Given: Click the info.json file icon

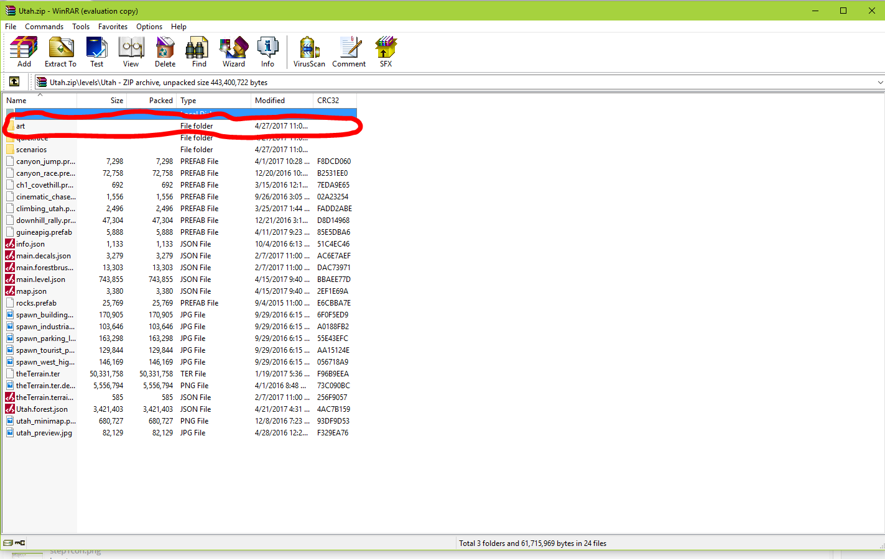Looking at the screenshot, I should [x=10, y=244].
